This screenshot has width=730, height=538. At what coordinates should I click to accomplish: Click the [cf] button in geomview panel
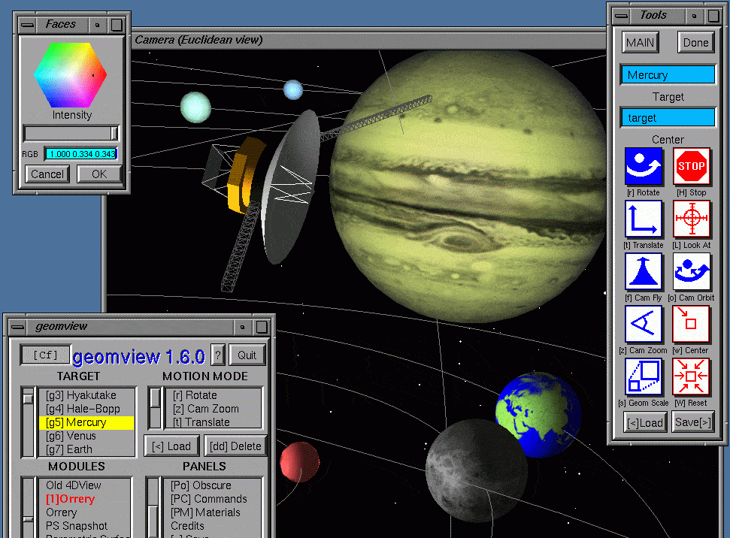[x=45, y=355]
